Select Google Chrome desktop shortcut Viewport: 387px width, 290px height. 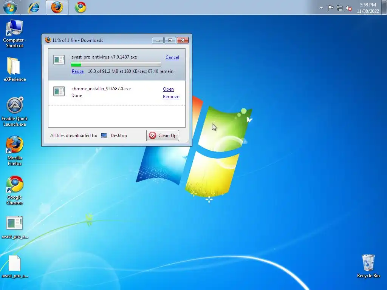click(15, 190)
